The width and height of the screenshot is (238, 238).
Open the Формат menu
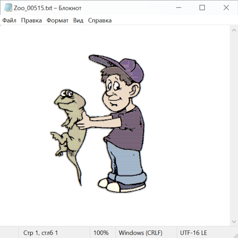(57, 20)
